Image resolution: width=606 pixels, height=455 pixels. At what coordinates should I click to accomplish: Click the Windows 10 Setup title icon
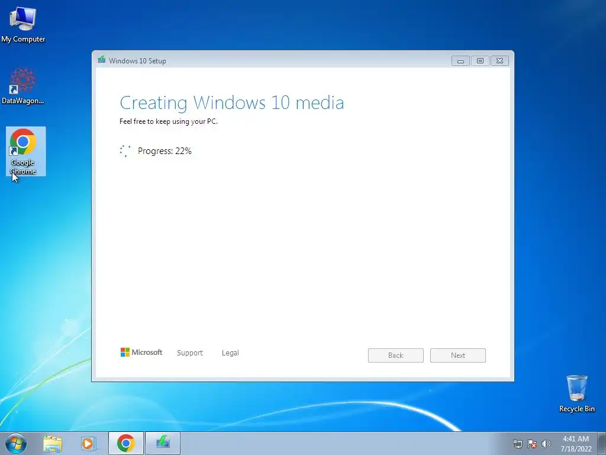point(102,60)
